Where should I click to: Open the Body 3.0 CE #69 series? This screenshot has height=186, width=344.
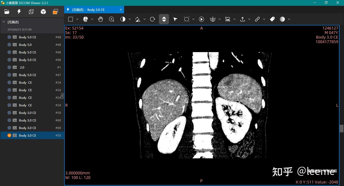coord(32,128)
